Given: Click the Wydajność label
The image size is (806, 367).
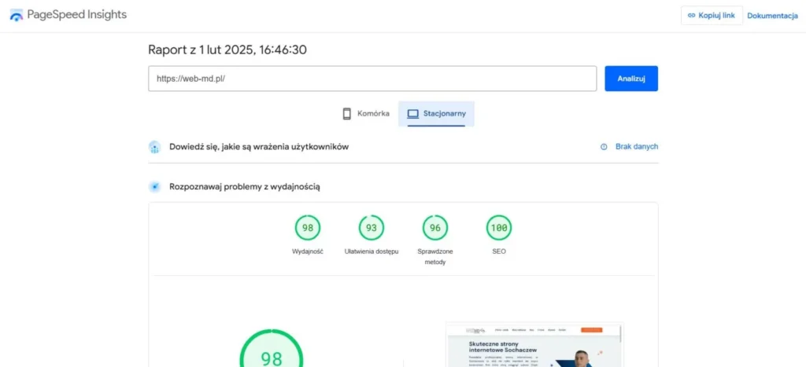Looking at the screenshot, I should [308, 251].
